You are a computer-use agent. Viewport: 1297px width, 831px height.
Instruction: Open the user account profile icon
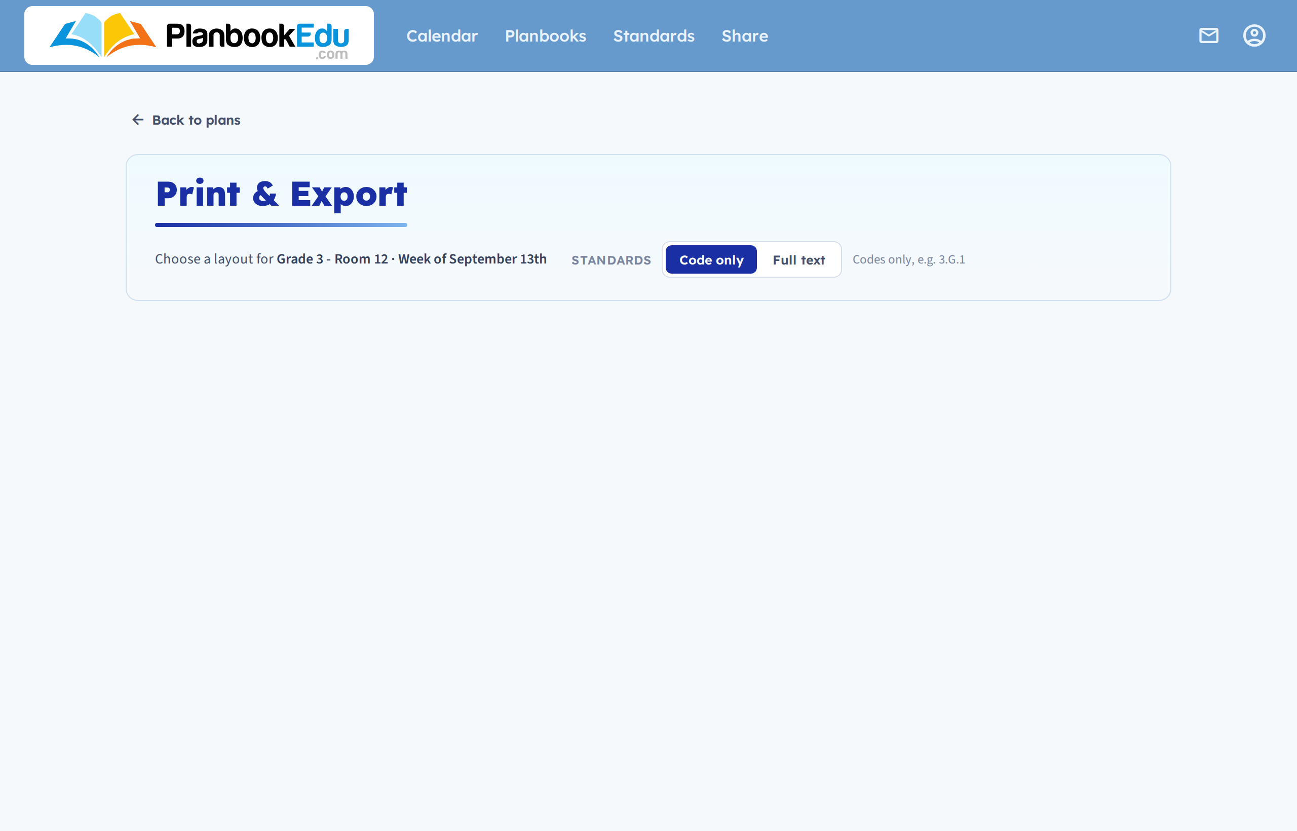pyautogui.click(x=1254, y=35)
